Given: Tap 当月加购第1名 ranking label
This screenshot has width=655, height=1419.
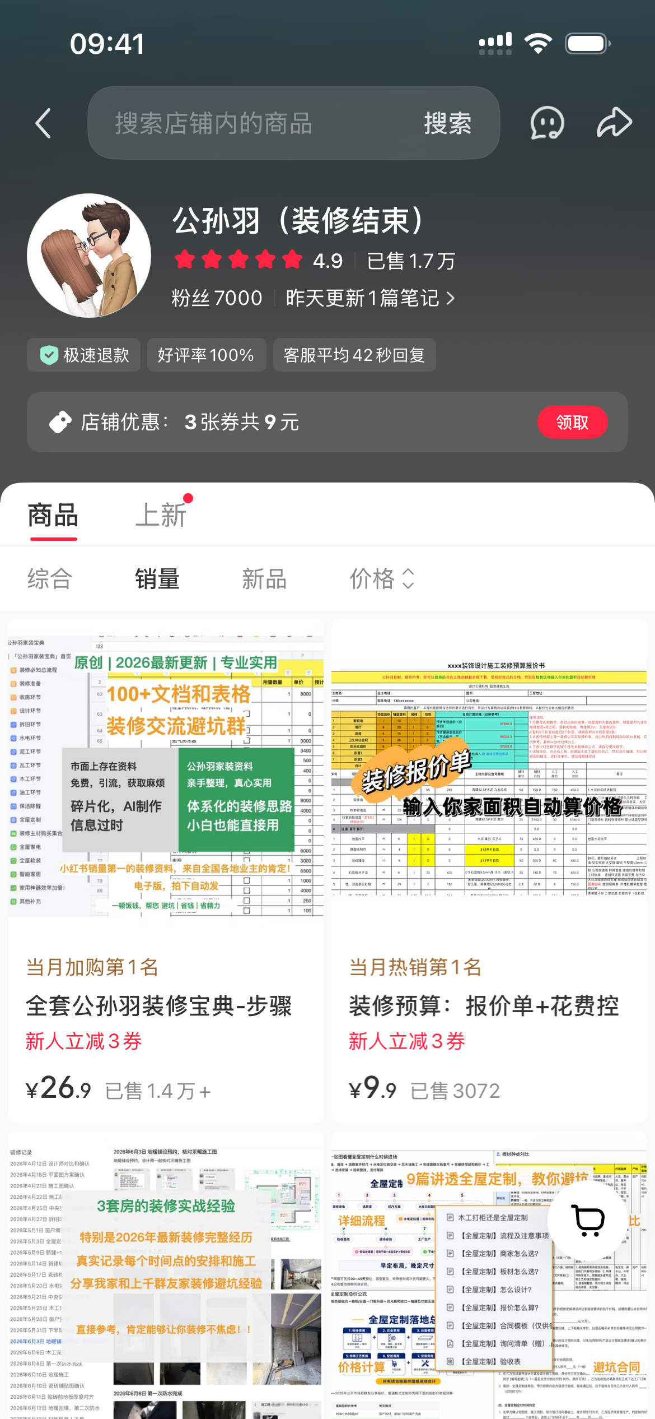Looking at the screenshot, I should point(92,967).
